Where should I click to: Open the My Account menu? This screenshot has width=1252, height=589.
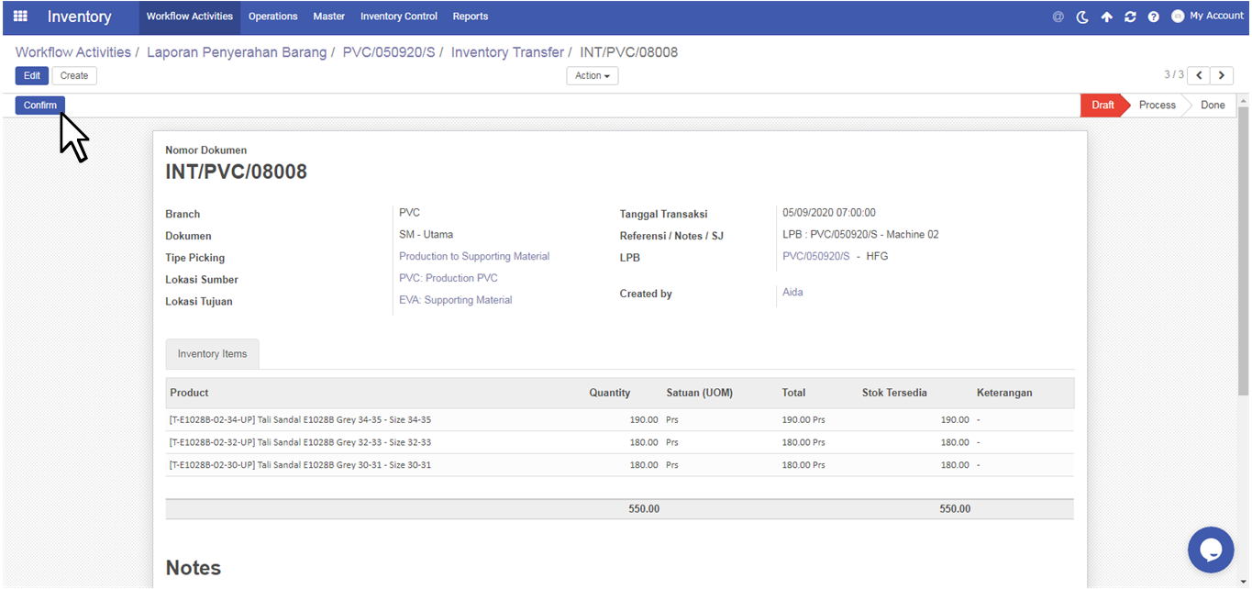[1207, 17]
